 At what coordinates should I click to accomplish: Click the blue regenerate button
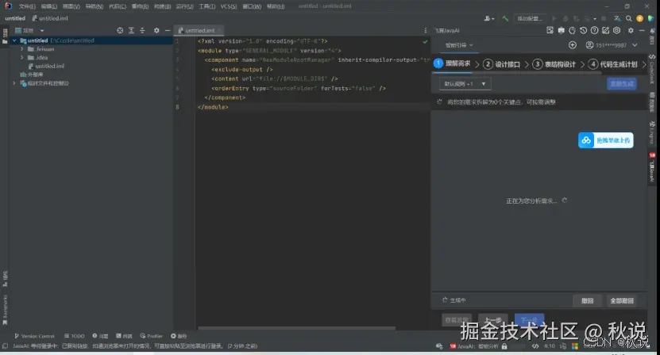coord(622,84)
